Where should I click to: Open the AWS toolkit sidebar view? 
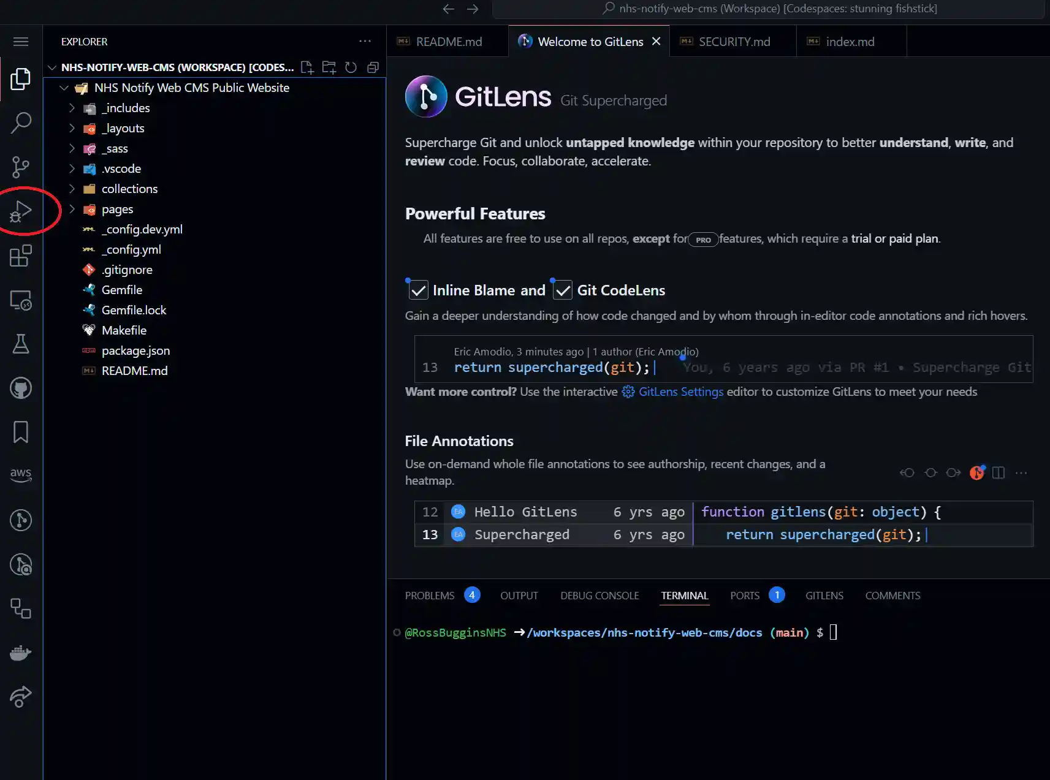pyautogui.click(x=21, y=475)
